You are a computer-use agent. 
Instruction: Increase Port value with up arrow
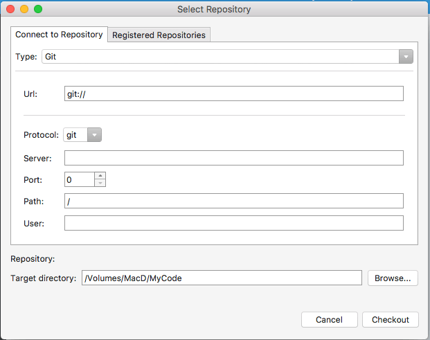point(100,176)
